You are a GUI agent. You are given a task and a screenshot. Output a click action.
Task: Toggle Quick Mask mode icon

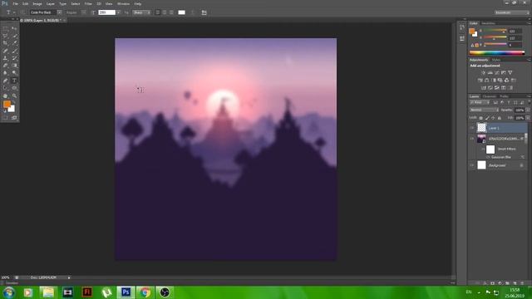coord(5,118)
